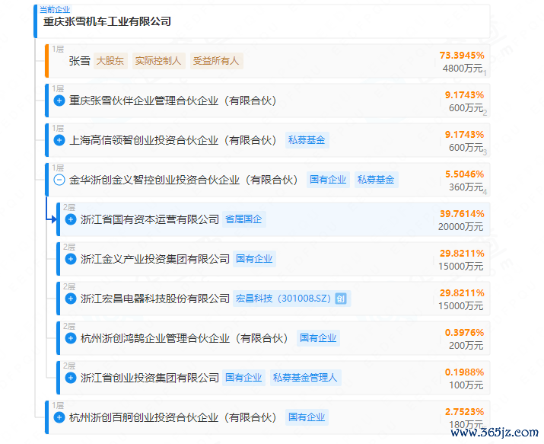Select 9.1743% on 重庆张雪伙伴 row
Screen dimensions: 544x444
point(465,95)
